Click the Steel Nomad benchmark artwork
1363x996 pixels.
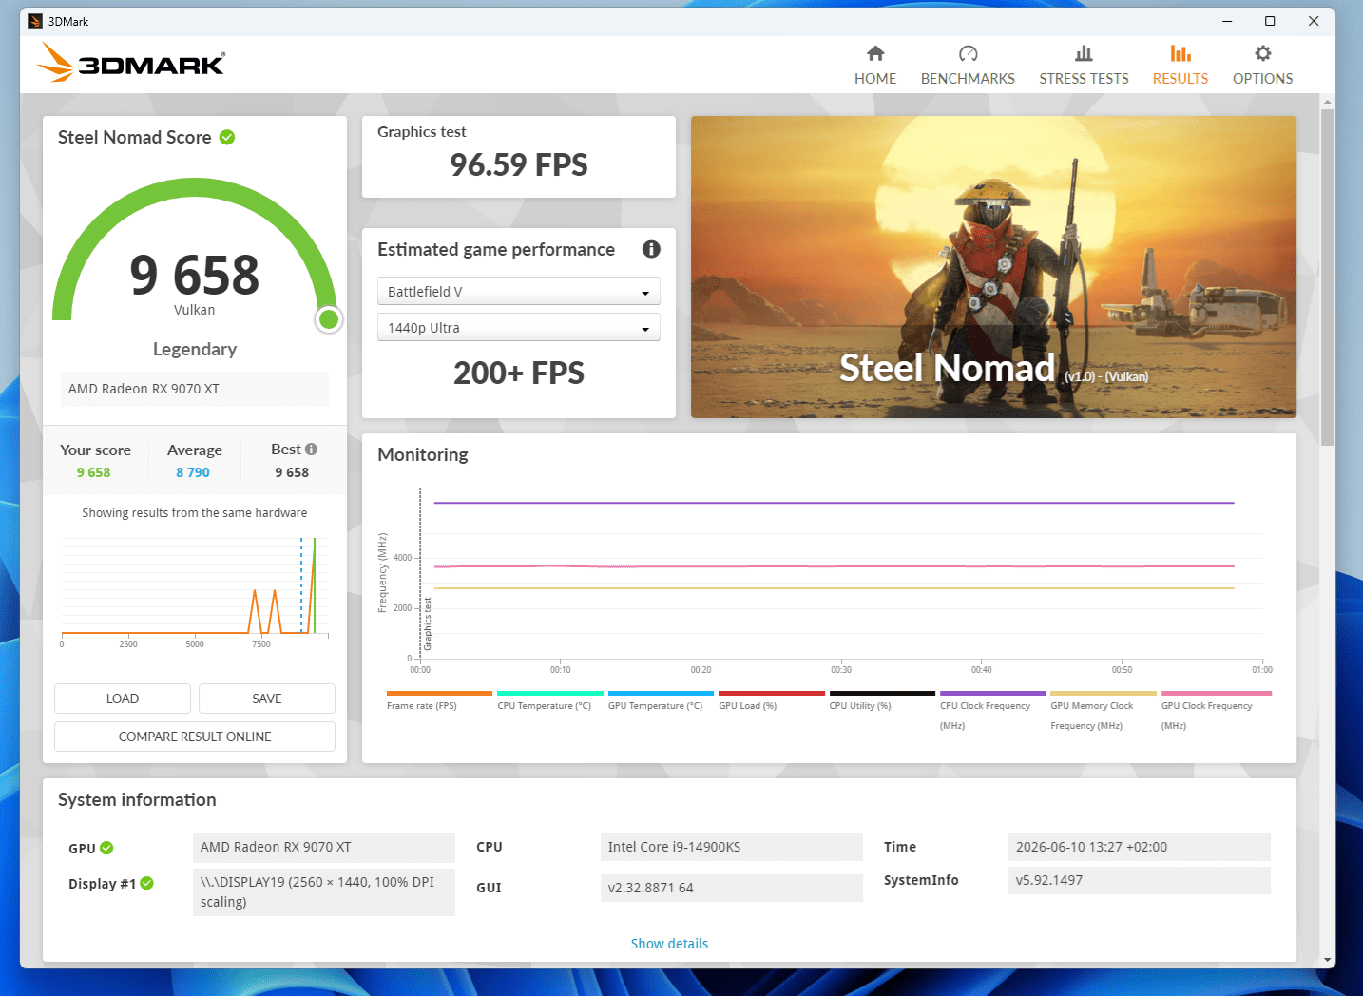point(993,267)
